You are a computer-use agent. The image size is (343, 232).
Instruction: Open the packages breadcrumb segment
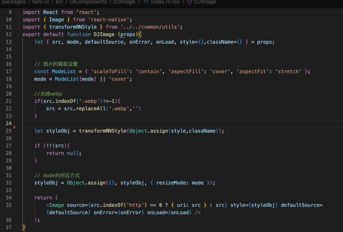click(x=14, y=2)
